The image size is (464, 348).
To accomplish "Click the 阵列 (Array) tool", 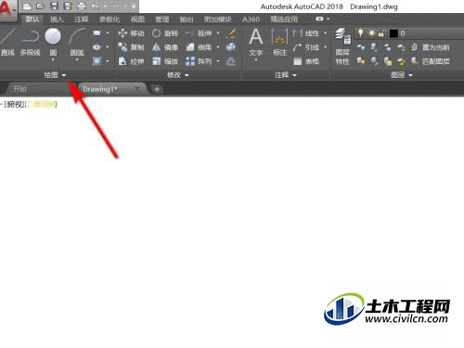I will (199, 61).
